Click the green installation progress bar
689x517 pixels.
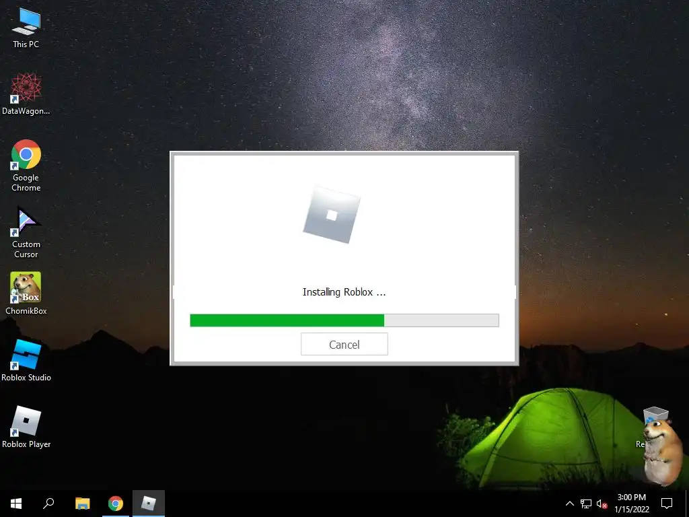tap(344, 320)
